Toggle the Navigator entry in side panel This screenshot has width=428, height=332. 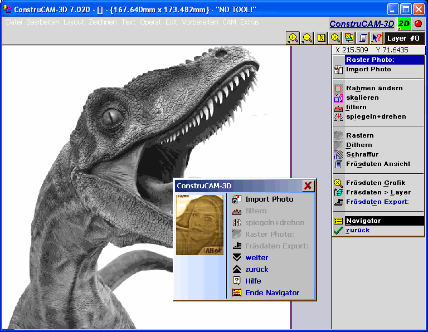coord(363,221)
